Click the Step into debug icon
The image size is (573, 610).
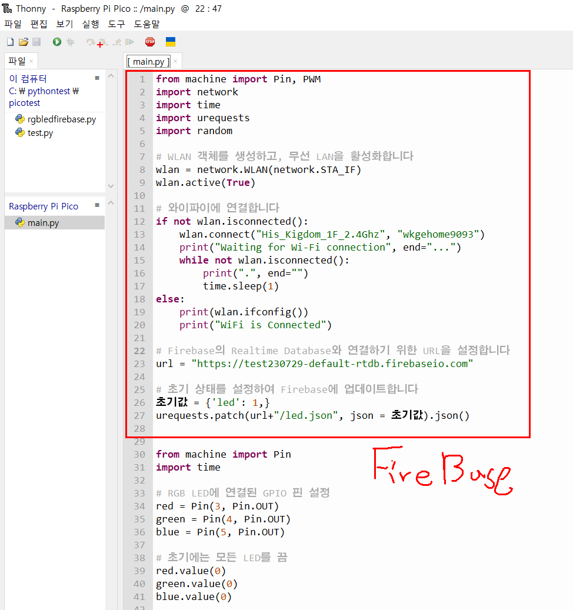tap(102, 42)
